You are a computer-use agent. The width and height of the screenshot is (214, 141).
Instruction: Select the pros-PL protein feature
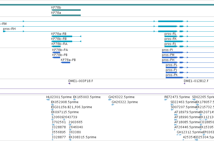190,67
